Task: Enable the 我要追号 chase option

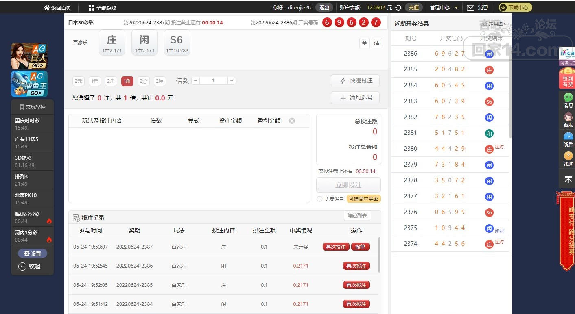Action: [319, 199]
